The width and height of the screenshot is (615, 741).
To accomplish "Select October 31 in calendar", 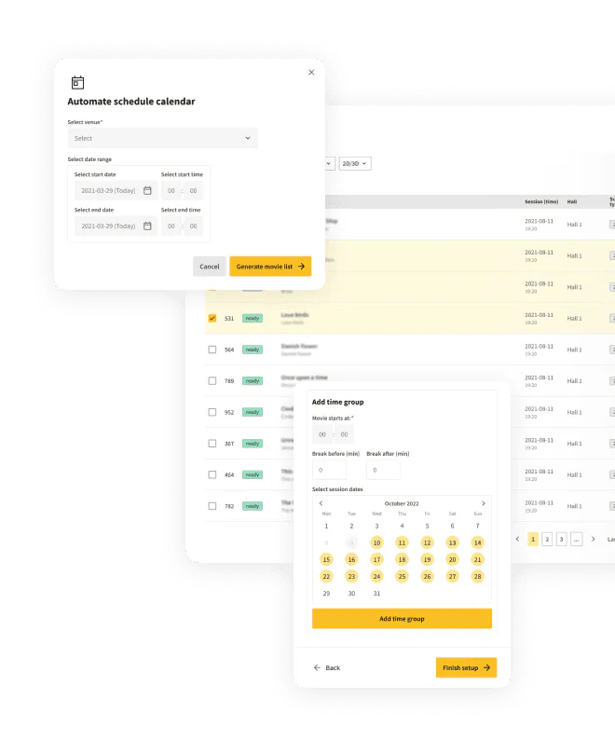I will point(376,594).
